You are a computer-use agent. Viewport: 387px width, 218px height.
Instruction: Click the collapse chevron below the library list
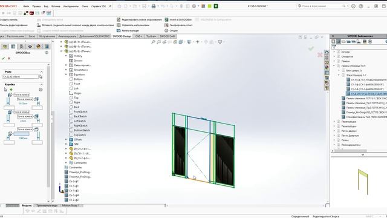click(363, 155)
